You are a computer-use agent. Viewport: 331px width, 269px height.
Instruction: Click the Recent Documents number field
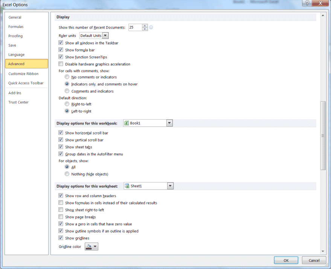click(x=135, y=27)
